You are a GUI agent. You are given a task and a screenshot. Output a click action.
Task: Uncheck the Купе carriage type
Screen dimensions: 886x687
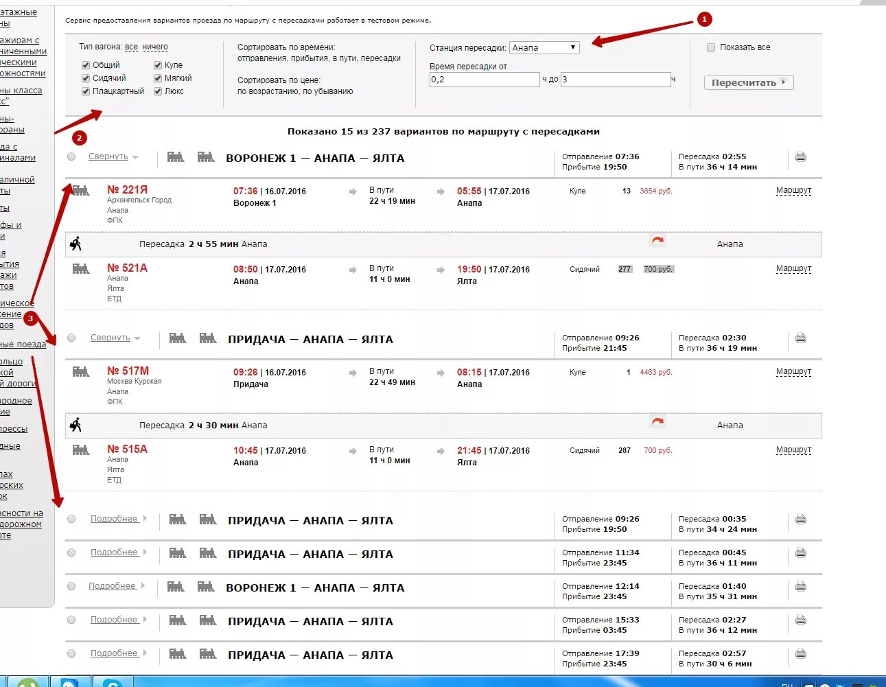pos(158,65)
